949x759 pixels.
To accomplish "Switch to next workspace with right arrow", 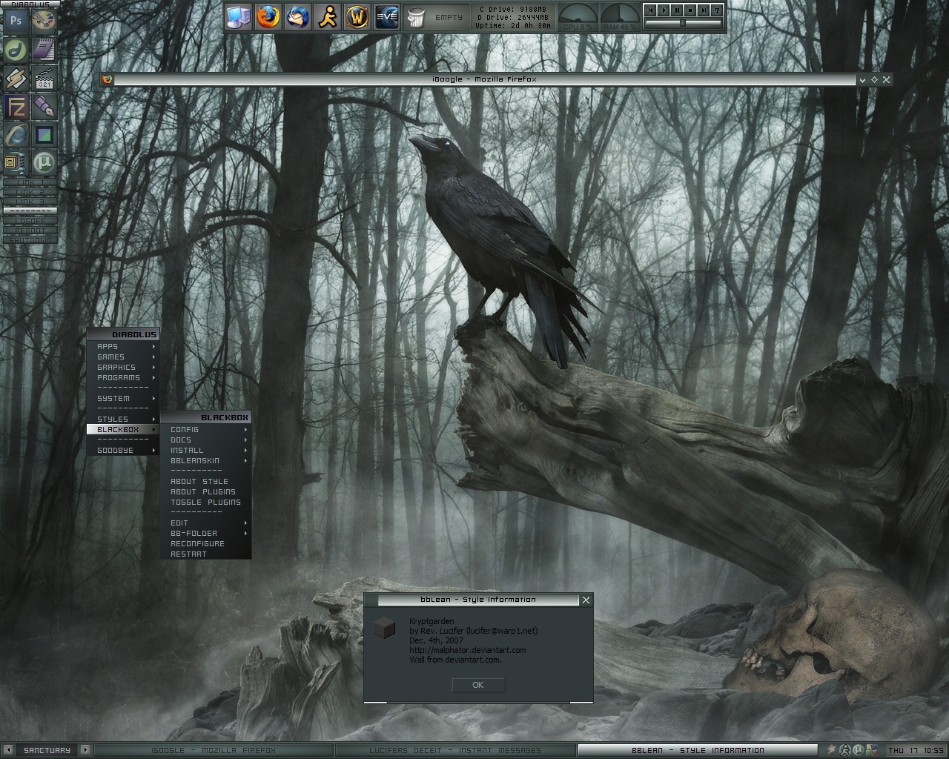I will pos(85,750).
